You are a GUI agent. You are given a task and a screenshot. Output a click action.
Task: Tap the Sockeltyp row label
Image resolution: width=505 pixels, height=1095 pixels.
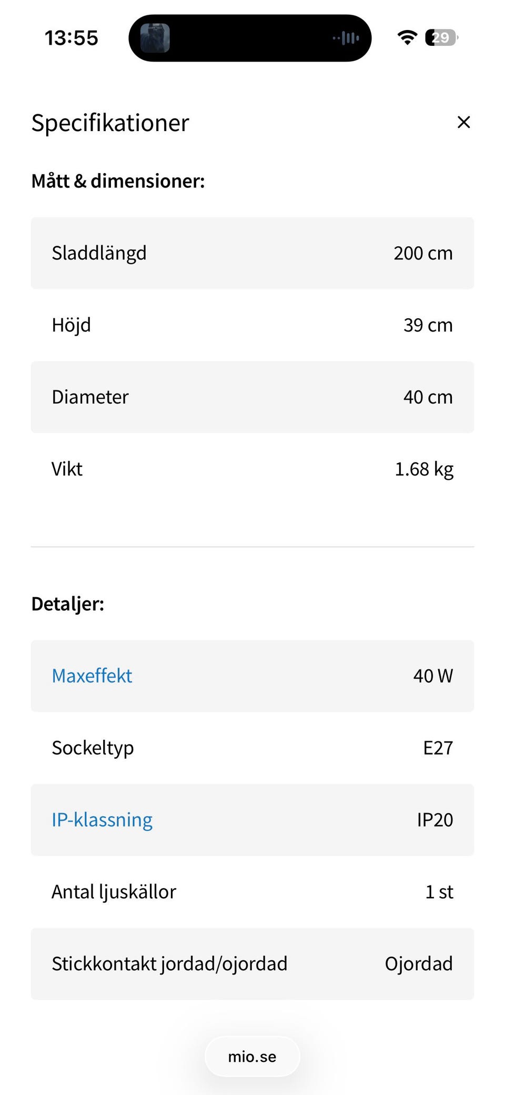point(93,748)
